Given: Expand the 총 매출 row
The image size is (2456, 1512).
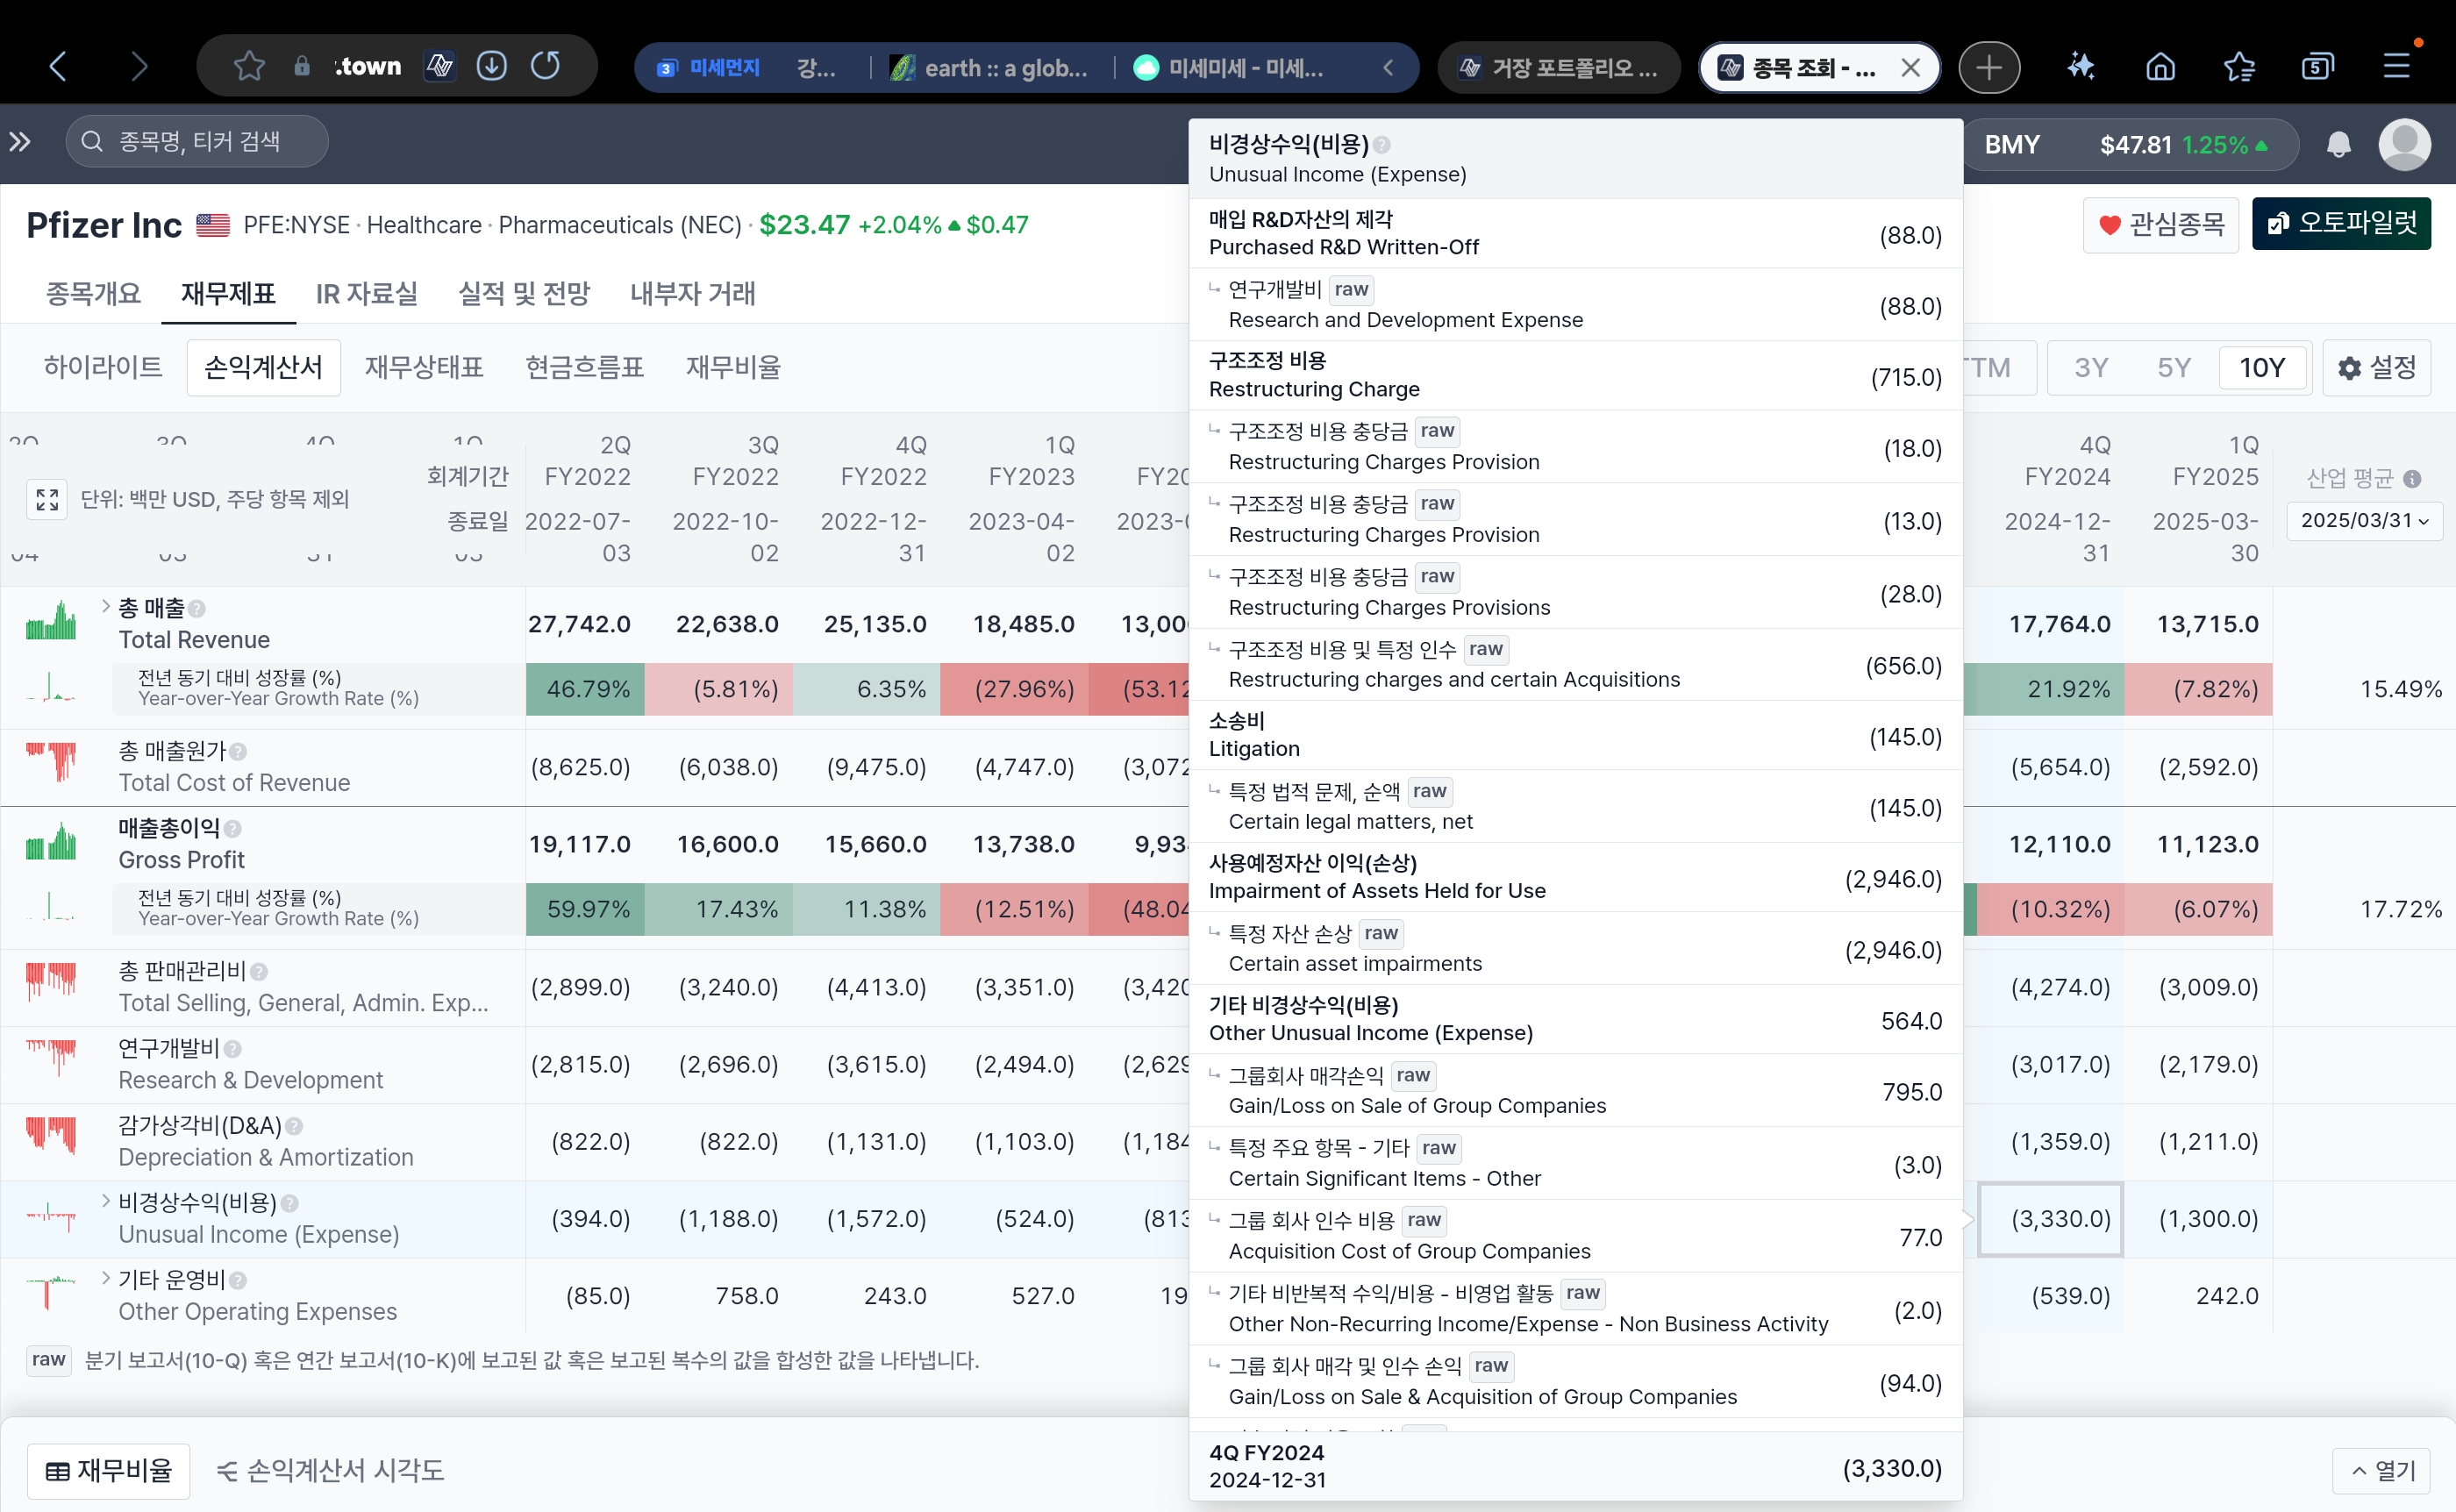Looking at the screenshot, I should 106,605.
